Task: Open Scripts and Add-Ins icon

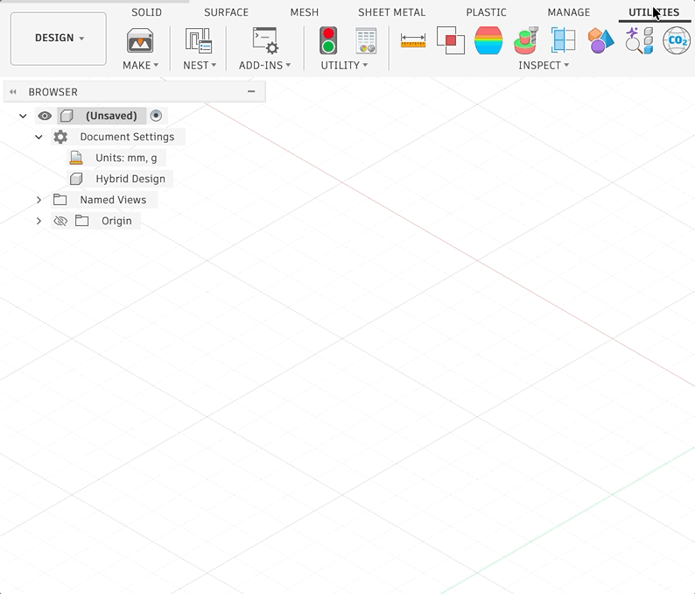Action: 264,41
